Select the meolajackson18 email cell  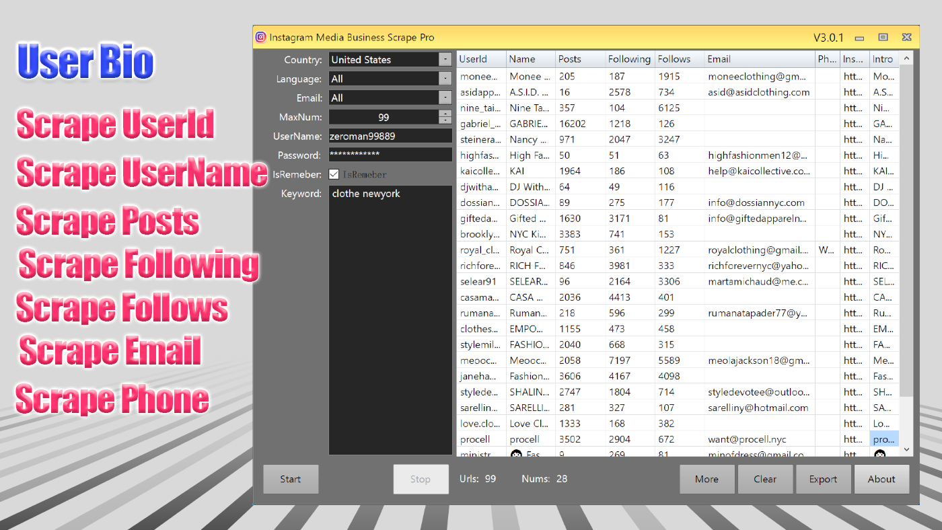760,361
